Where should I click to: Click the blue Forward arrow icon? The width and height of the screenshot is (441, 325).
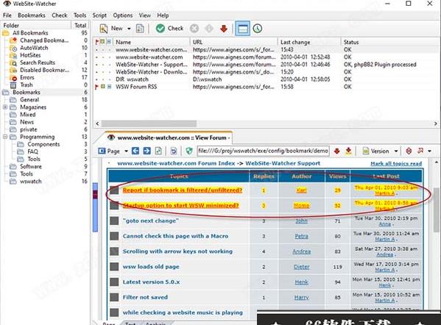147,151
